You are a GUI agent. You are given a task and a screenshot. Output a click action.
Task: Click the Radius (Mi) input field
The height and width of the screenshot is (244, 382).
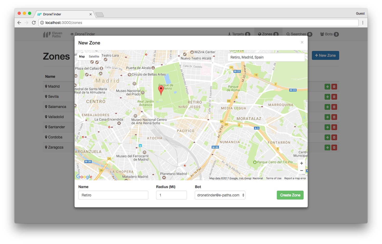click(171, 195)
